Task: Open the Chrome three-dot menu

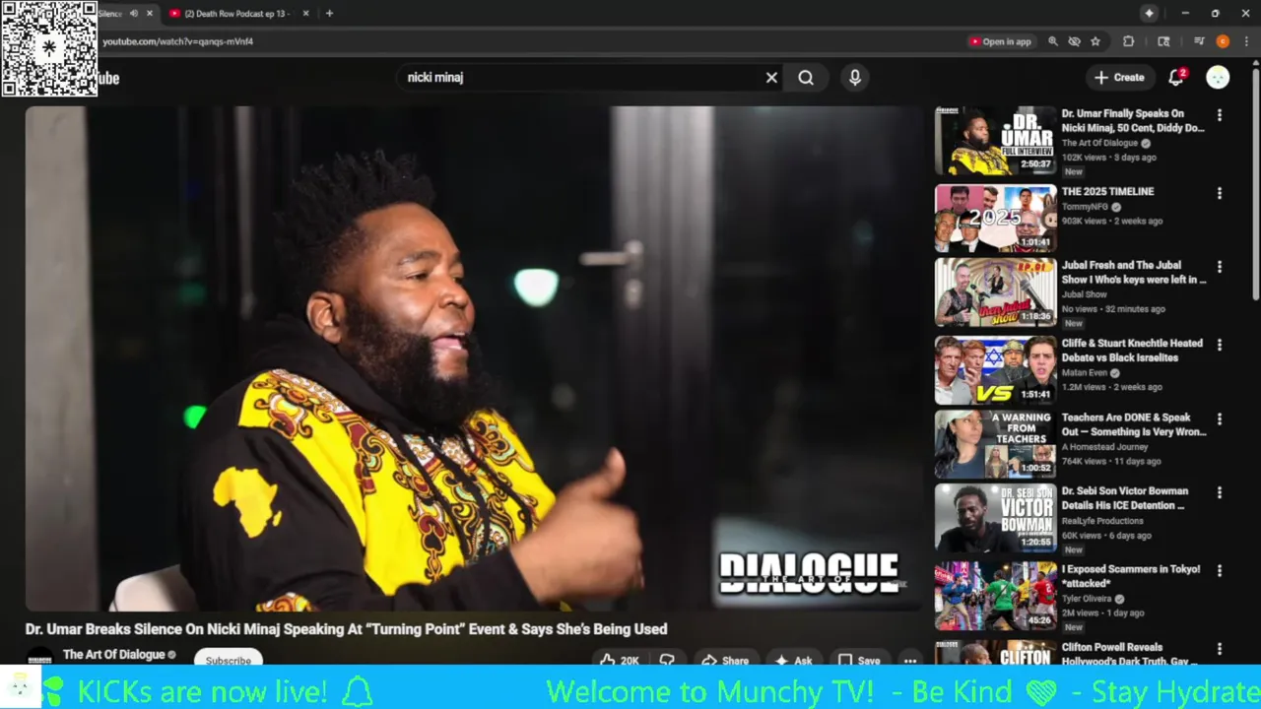Action: click(x=1245, y=41)
